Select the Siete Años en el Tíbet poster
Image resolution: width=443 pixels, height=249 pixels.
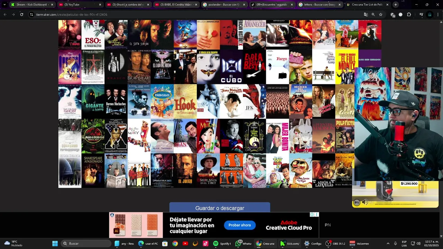pos(208,170)
